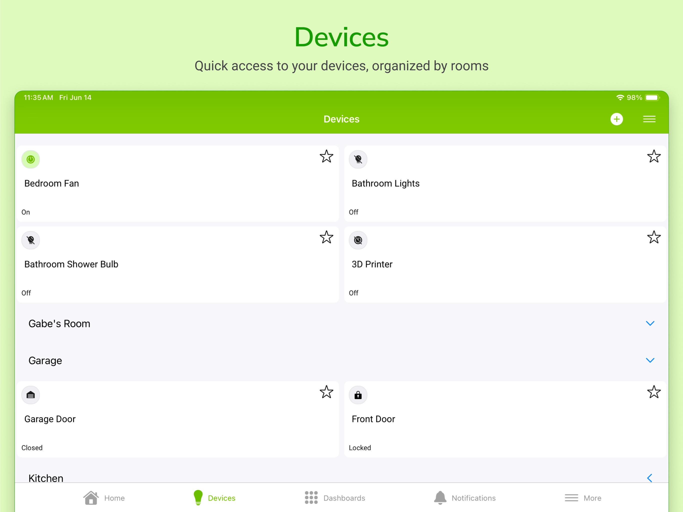This screenshot has width=683, height=512.
Task: Expand the Kitchen section chevron
Action: point(649,478)
